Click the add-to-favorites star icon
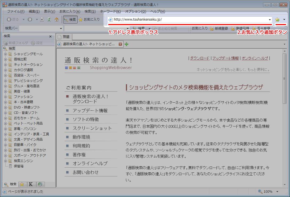The image size is (290, 197). click(277, 20)
